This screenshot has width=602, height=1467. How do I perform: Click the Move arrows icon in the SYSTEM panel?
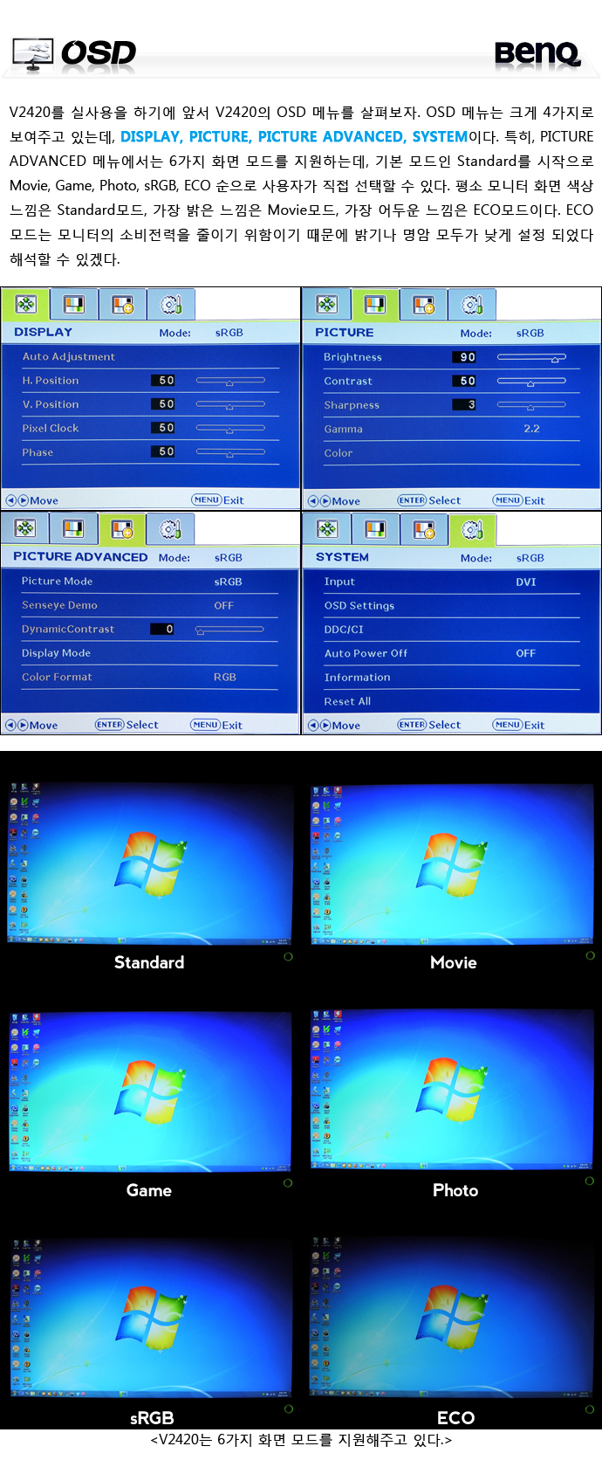318,725
